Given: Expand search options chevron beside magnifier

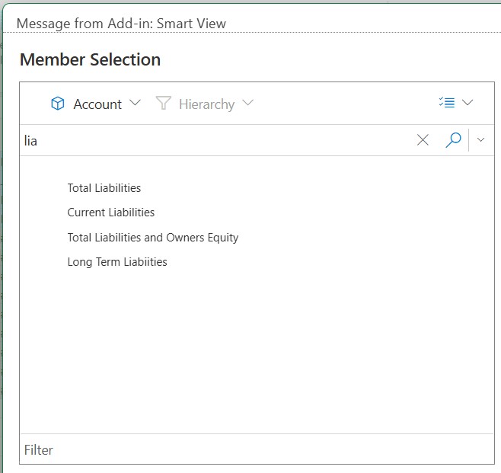Looking at the screenshot, I should click(480, 139).
